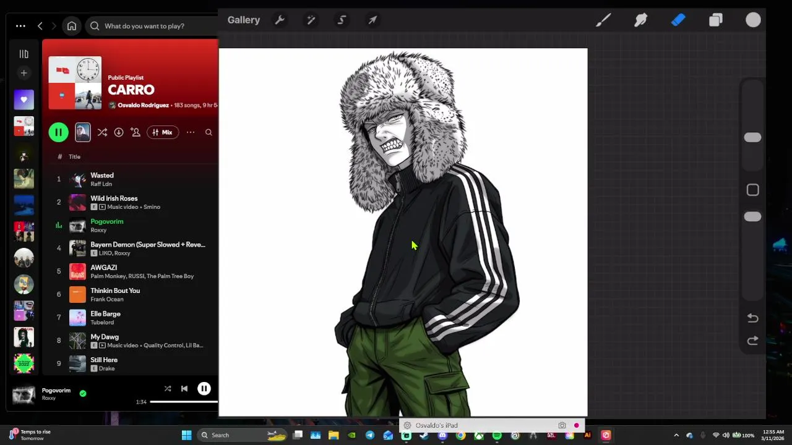This screenshot has width=792, height=445.
Task: Skip to the previous track
Action: point(184,389)
